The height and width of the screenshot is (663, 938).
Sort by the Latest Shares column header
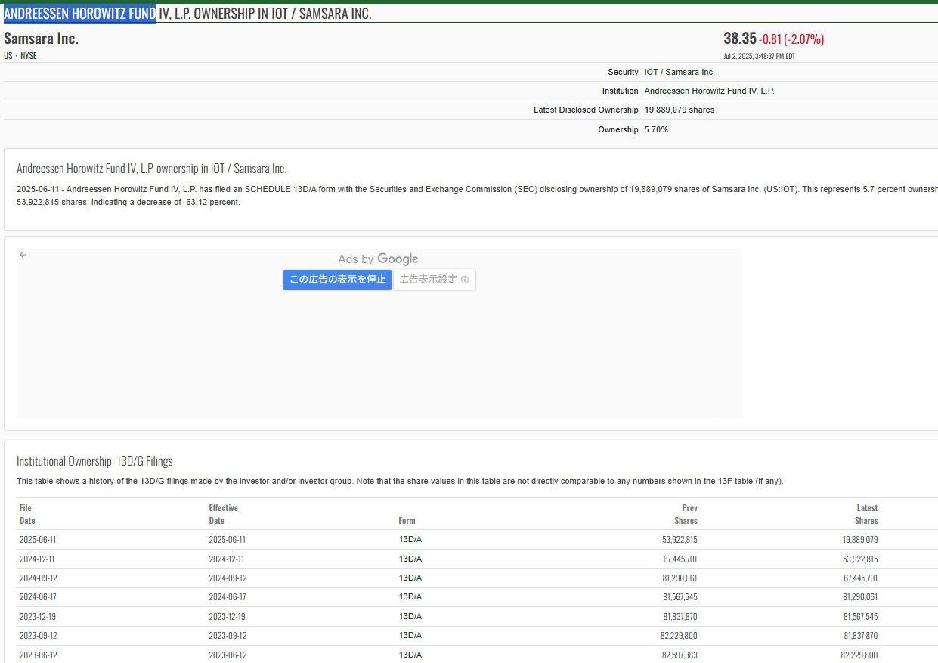(x=866, y=514)
